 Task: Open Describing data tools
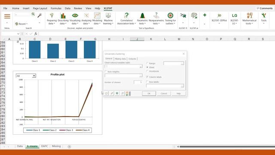[x=63, y=19]
